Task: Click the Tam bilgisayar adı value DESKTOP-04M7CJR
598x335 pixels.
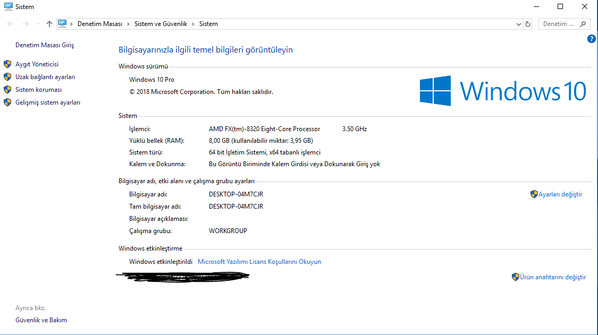Action: [x=236, y=207]
